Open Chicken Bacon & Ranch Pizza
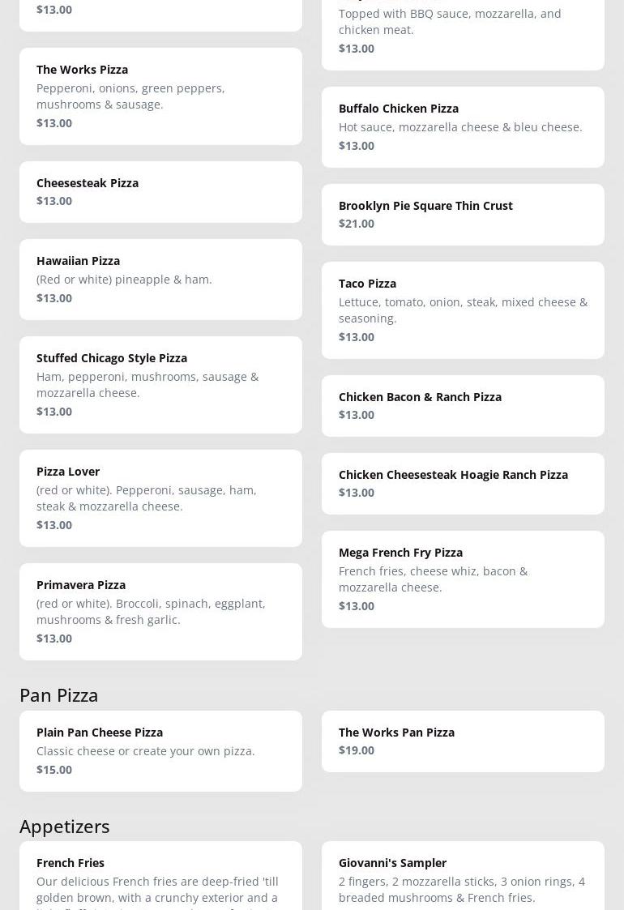Viewport: 624px width, 910px height. point(463,405)
